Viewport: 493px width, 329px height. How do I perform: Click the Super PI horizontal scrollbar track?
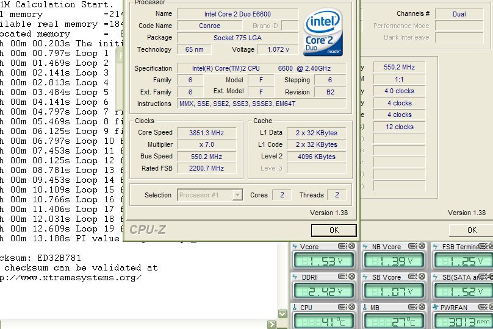pos(134,325)
